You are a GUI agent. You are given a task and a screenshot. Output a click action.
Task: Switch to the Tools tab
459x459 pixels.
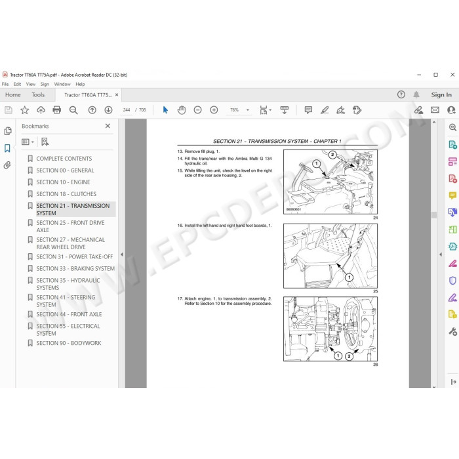tap(38, 95)
